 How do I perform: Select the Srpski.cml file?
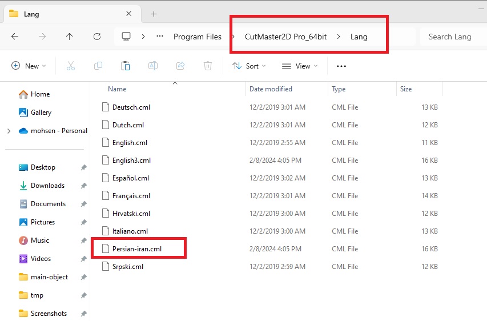[128, 267]
